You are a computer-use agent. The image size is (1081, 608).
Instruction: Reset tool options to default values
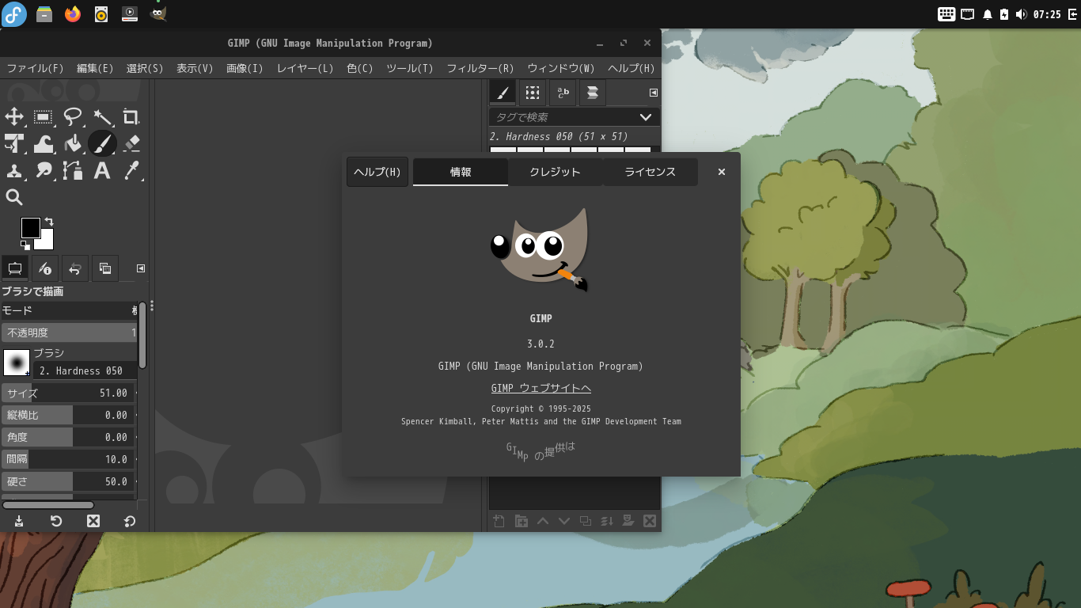coord(130,521)
